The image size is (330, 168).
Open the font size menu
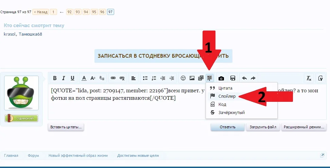click(93, 78)
